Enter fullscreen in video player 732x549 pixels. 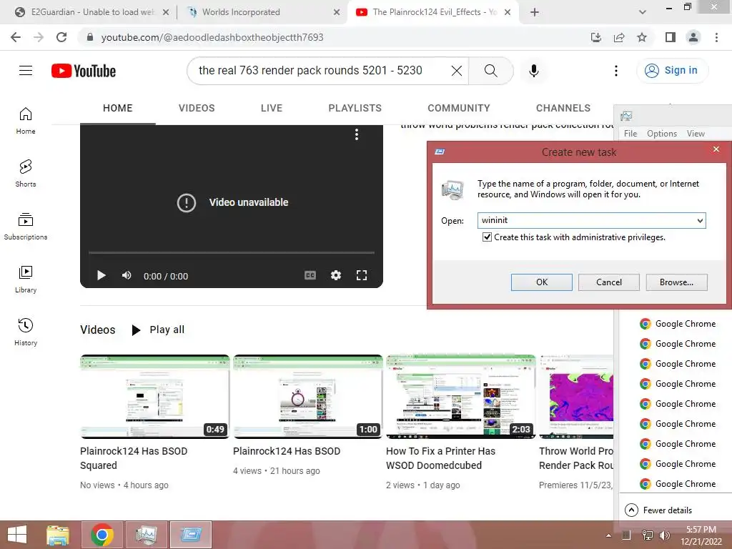tap(361, 275)
